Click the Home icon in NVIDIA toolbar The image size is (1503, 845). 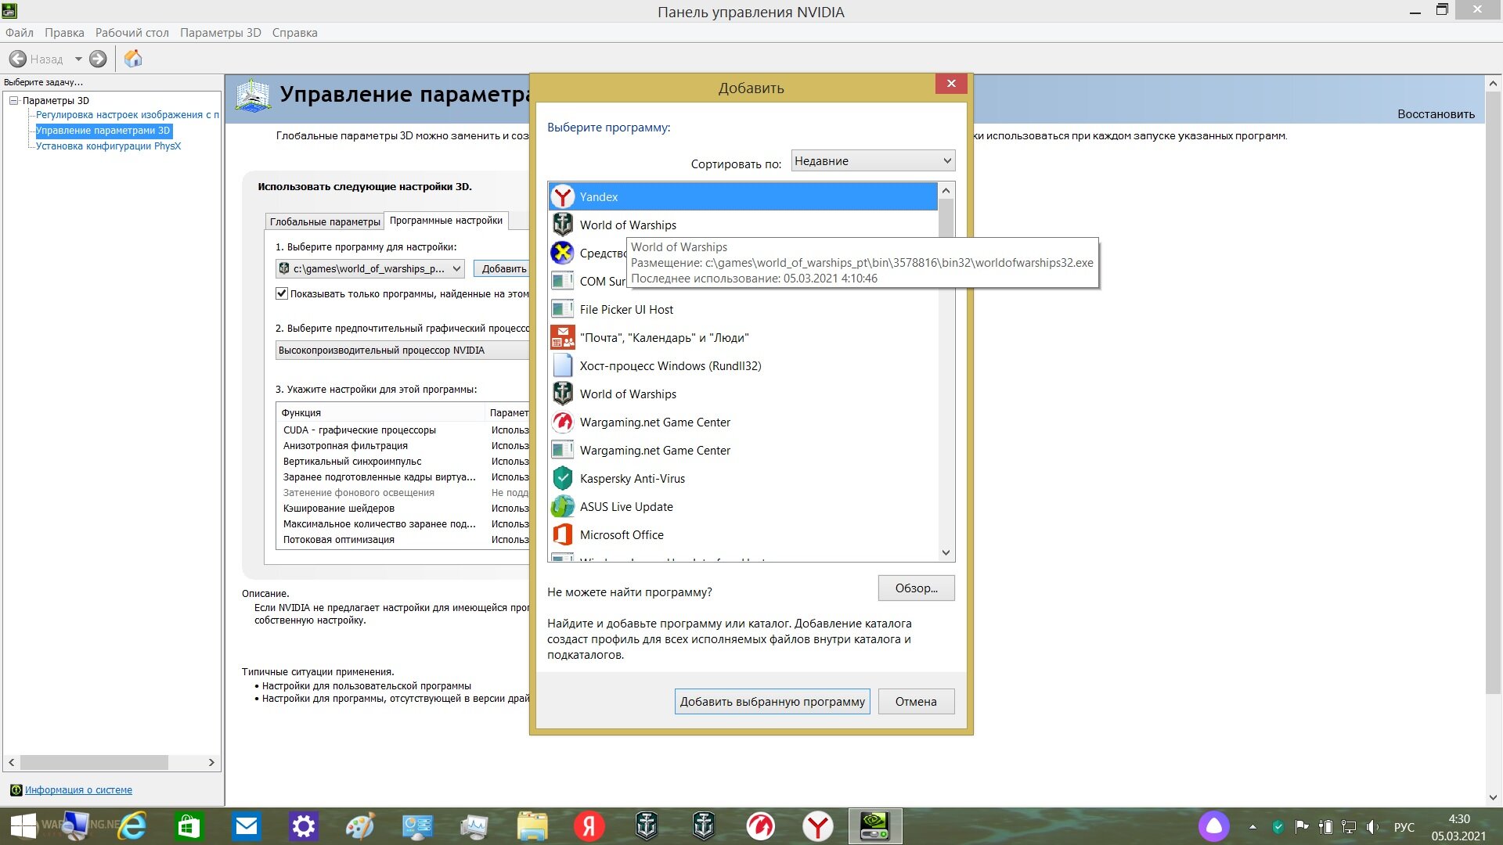[133, 59]
